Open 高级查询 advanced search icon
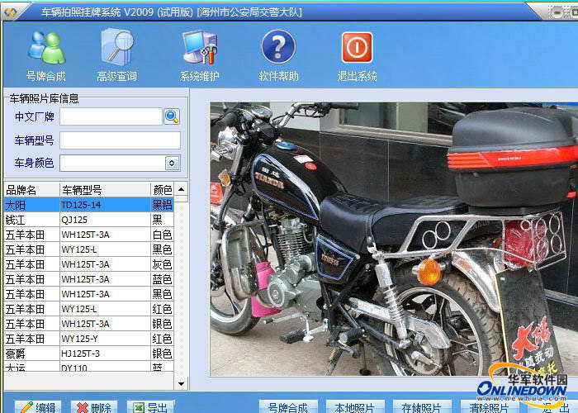578x413 pixels. 116,55
